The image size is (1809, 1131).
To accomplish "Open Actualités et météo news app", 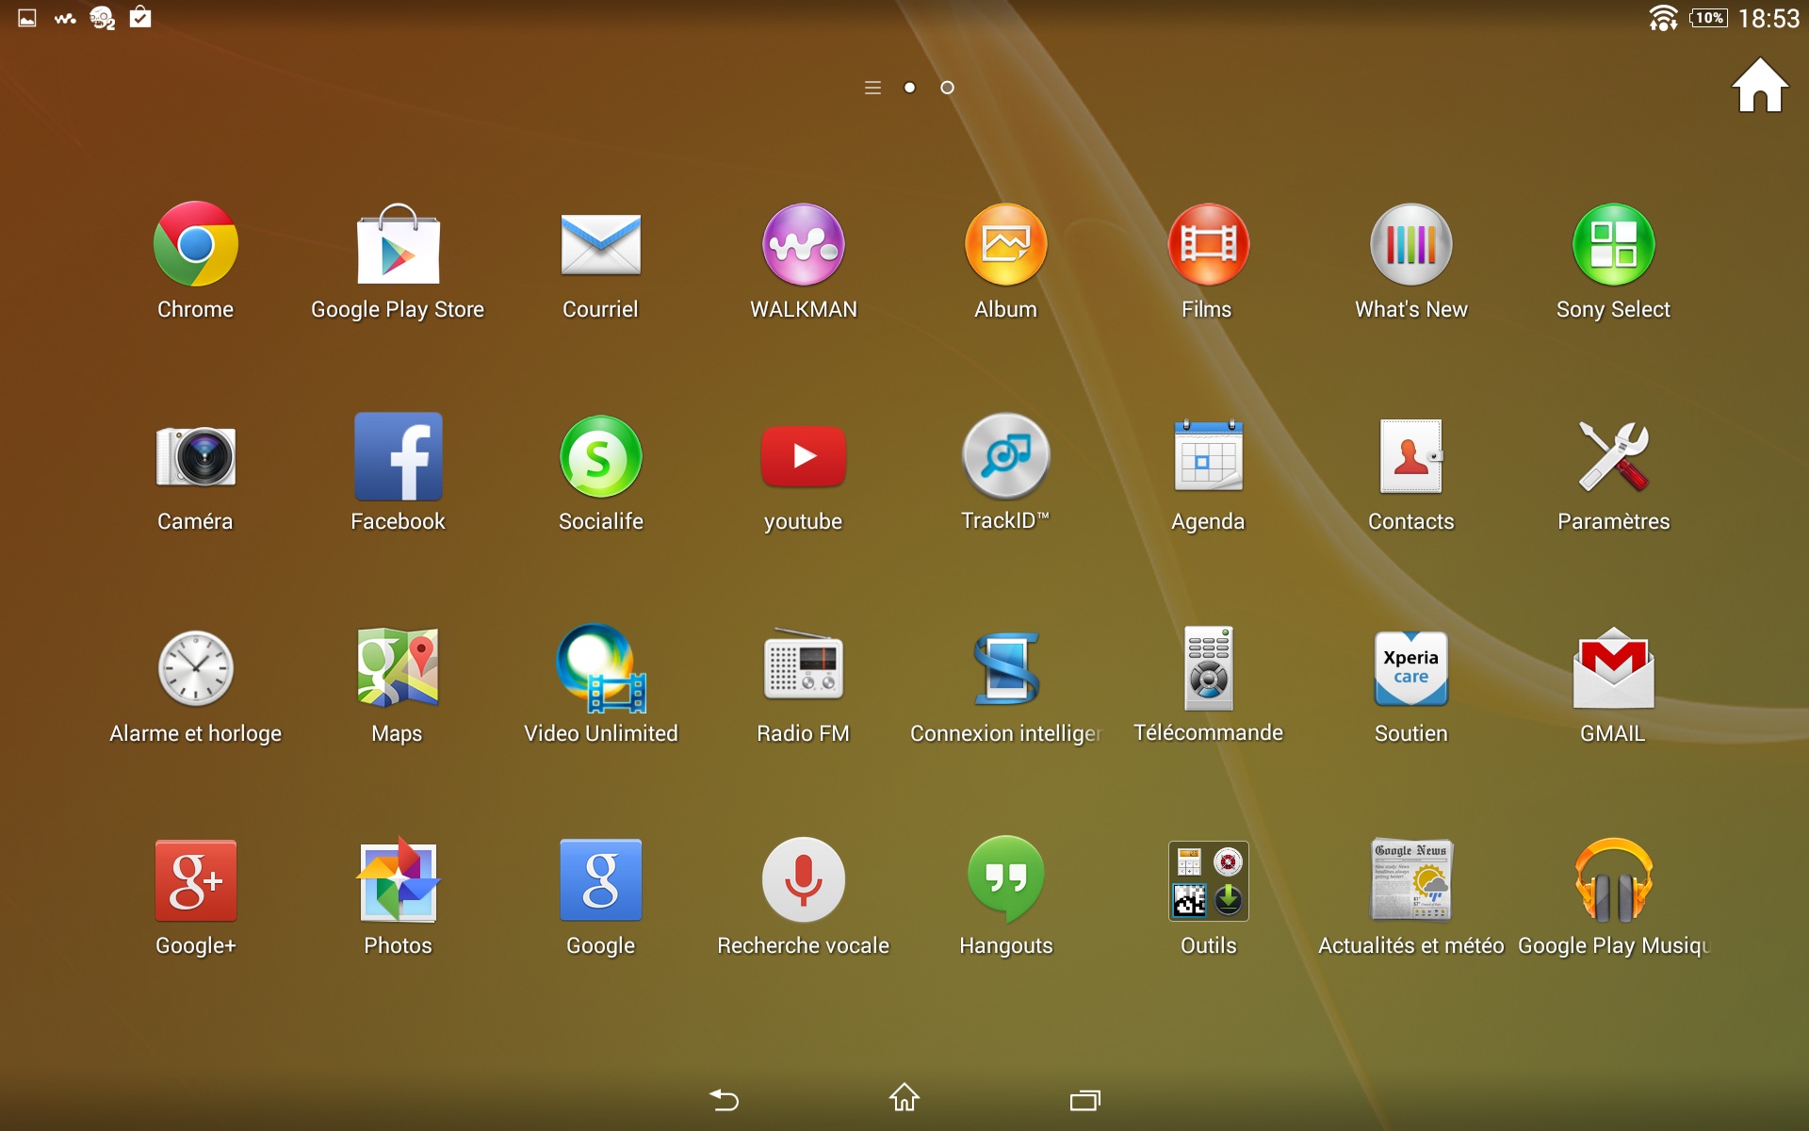I will [x=1410, y=881].
